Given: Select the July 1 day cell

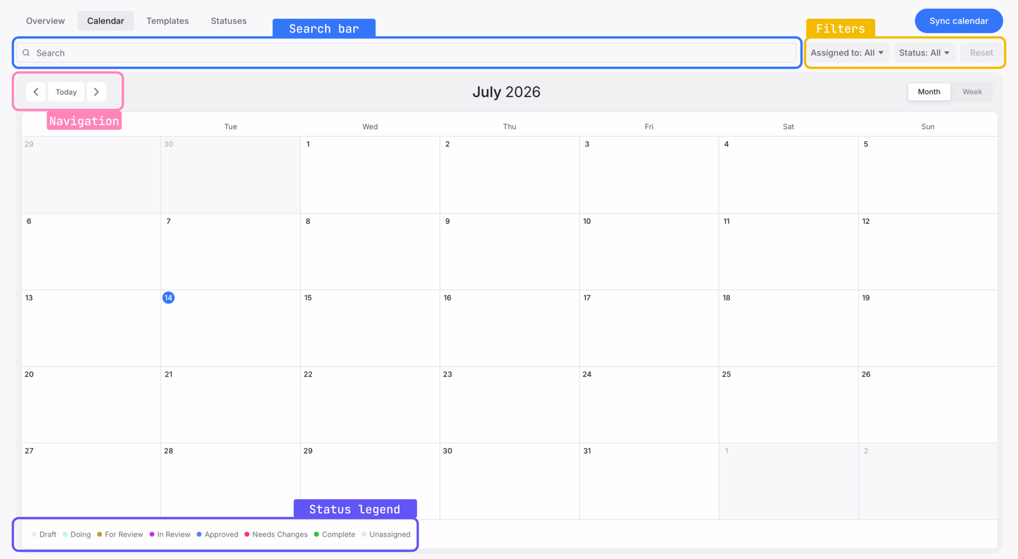Looking at the screenshot, I should pos(370,175).
